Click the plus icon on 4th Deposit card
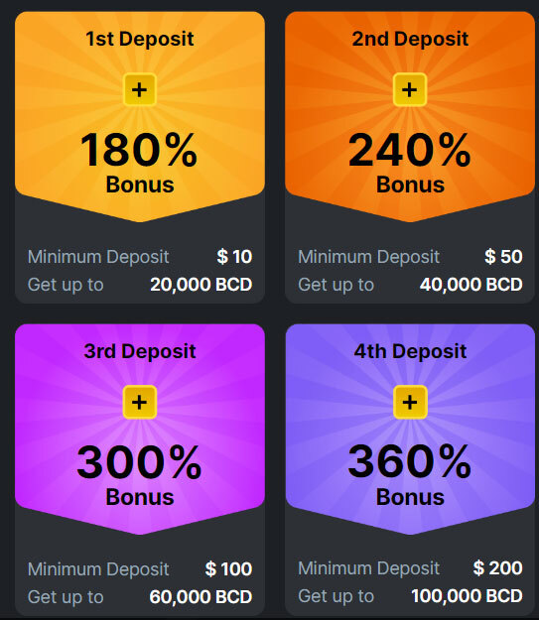The height and width of the screenshot is (620, 539). [x=410, y=402]
